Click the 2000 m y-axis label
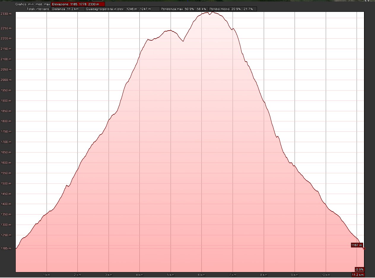Image resolution: width=375 pixels, height=278 pixels. [x=6, y=80]
